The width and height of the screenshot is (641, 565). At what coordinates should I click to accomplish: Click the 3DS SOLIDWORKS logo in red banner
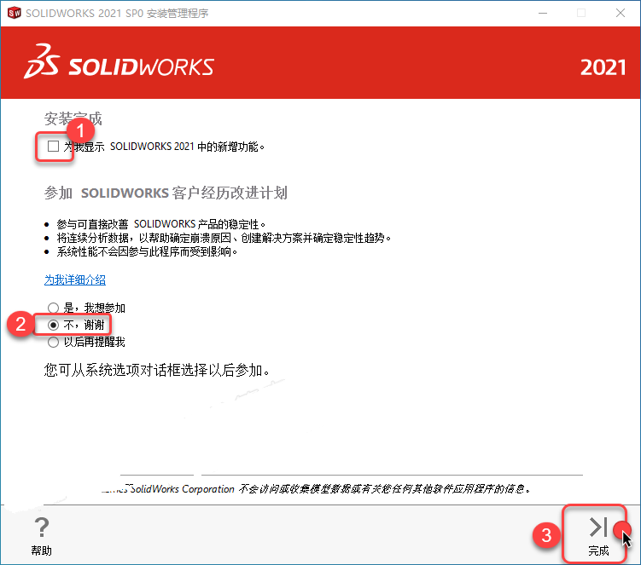click(x=119, y=62)
